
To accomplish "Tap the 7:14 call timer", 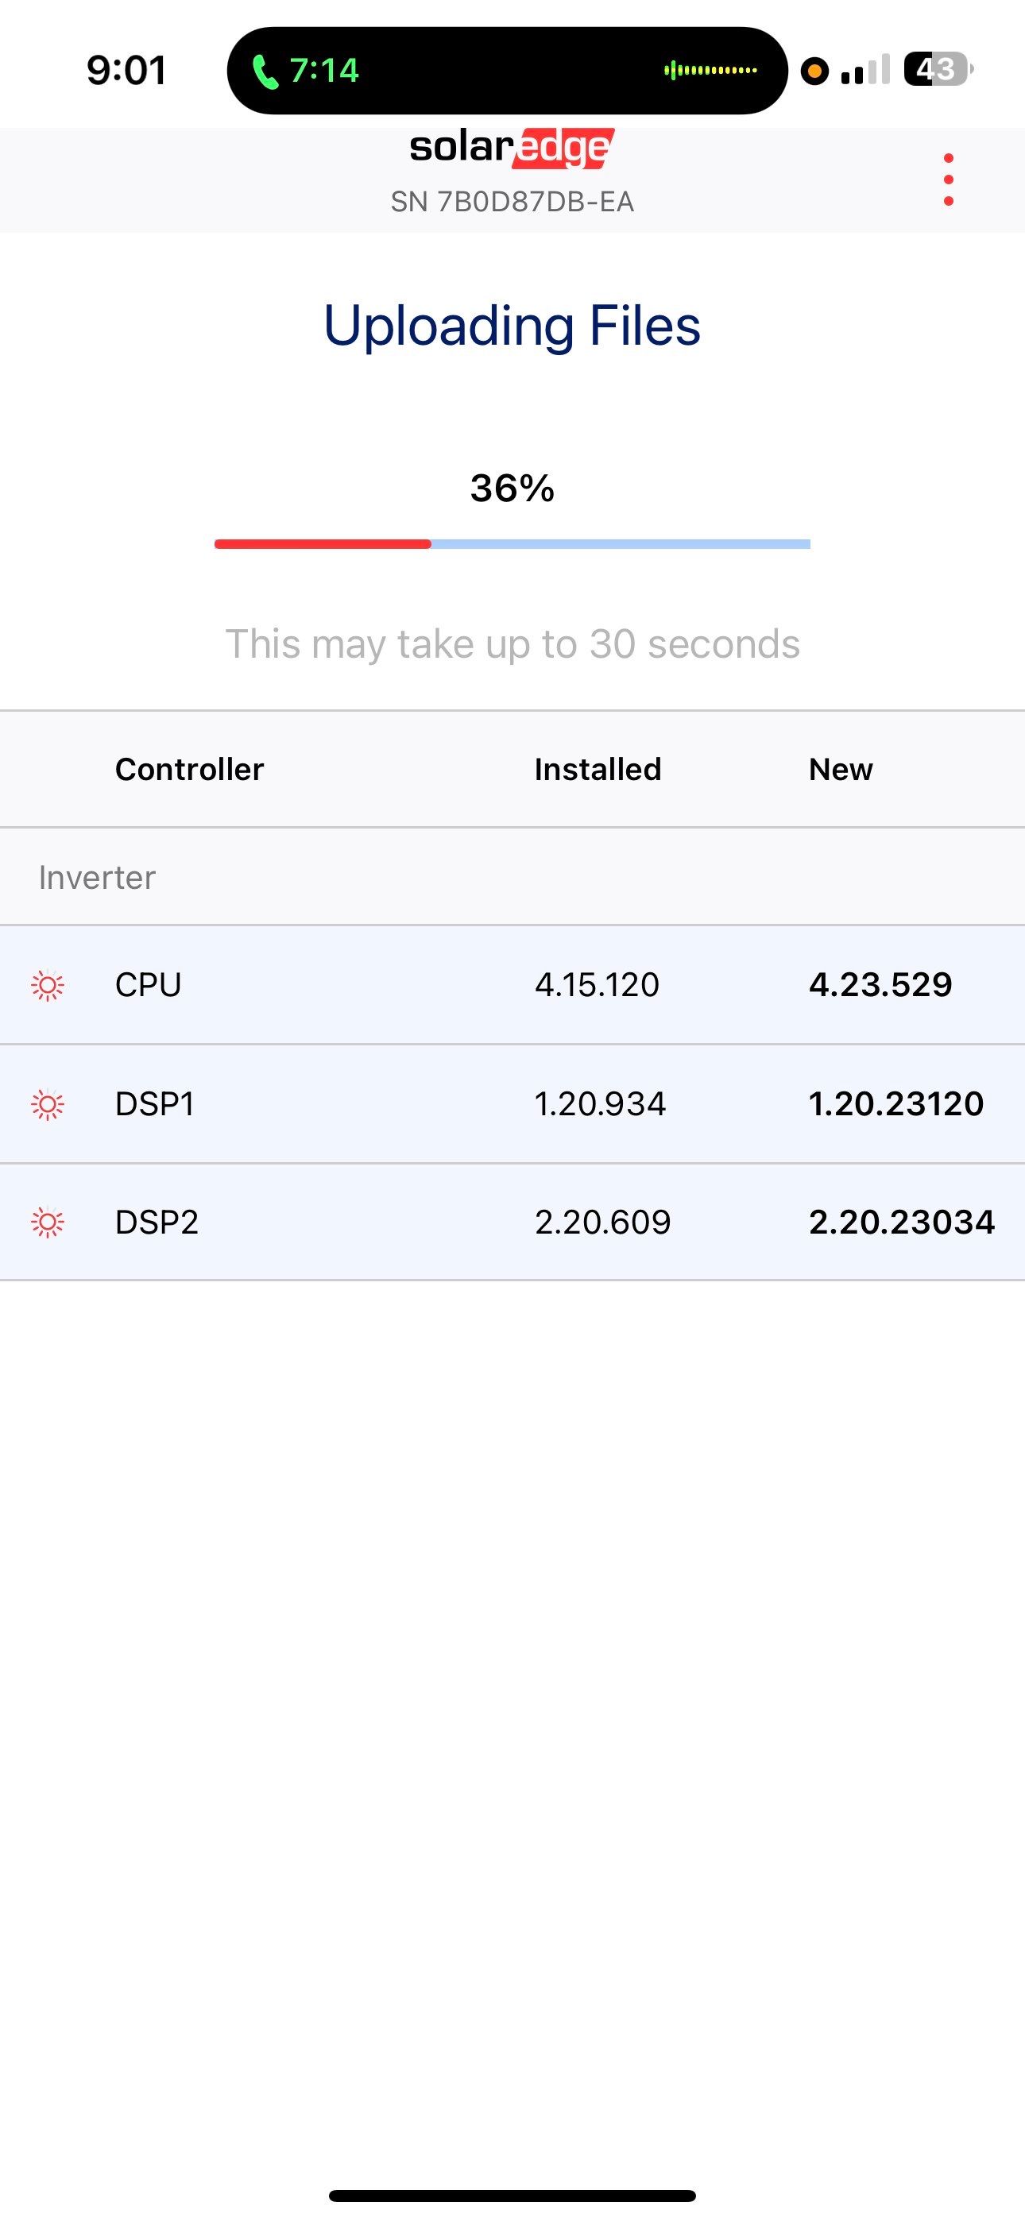I will pos(323,71).
